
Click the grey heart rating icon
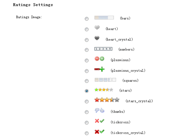point(97,27)
